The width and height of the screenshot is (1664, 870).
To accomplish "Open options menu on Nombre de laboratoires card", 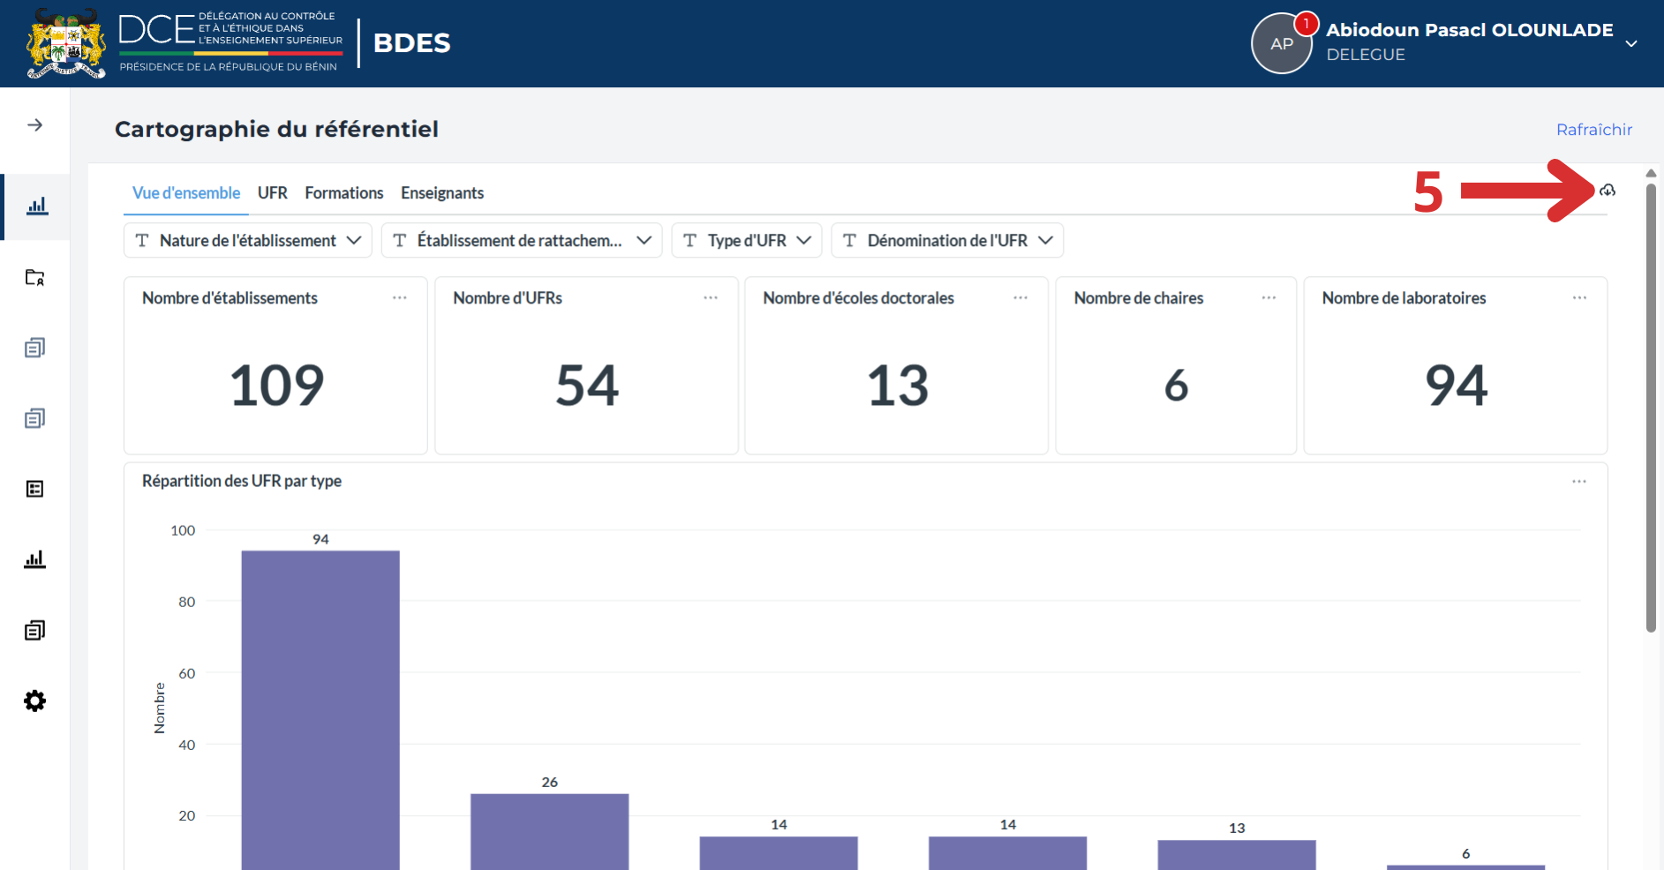I will [1579, 298].
